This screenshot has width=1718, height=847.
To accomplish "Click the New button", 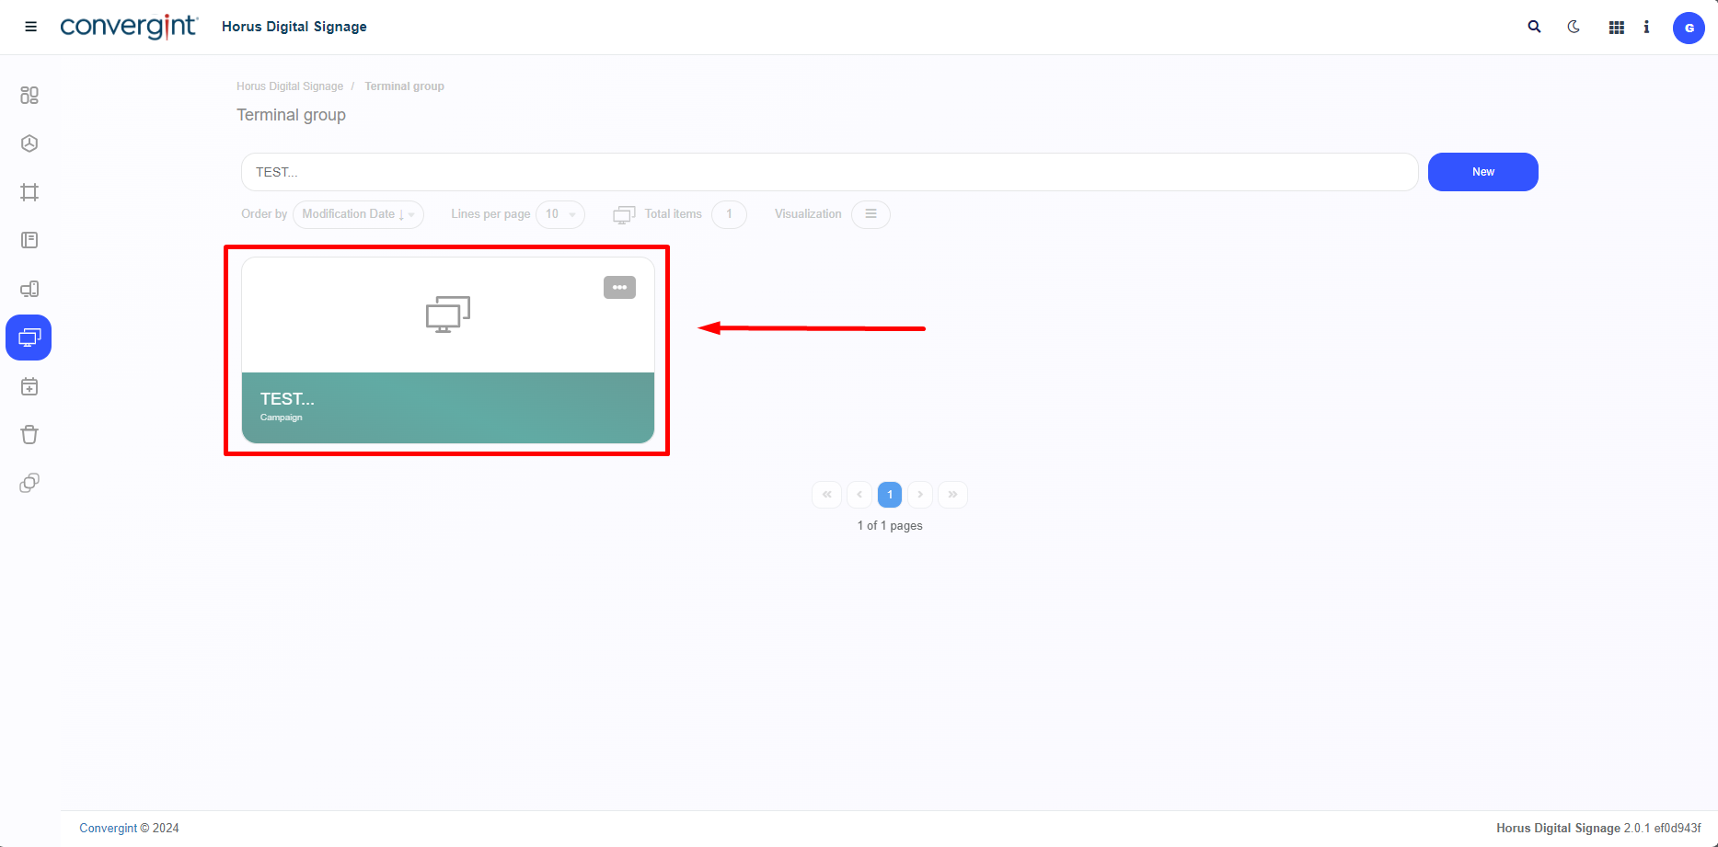I will (1482, 172).
